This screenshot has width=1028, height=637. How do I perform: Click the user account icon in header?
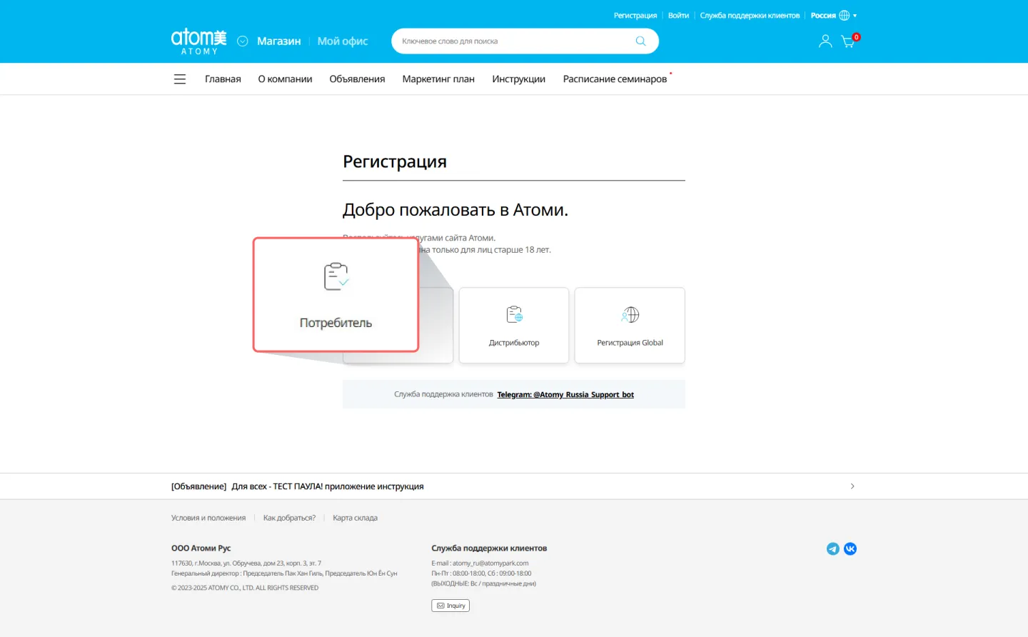point(825,41)
